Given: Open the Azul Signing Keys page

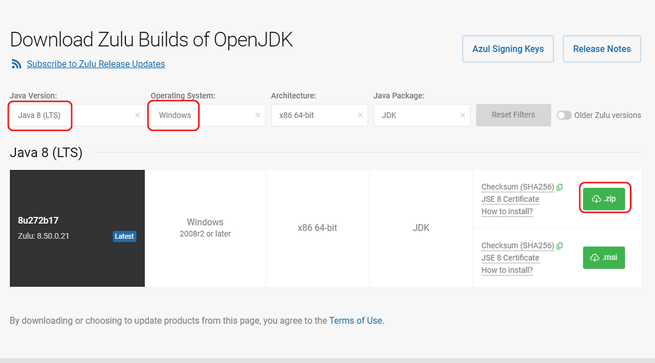Looking at the screenshot, I should [508, 49].
